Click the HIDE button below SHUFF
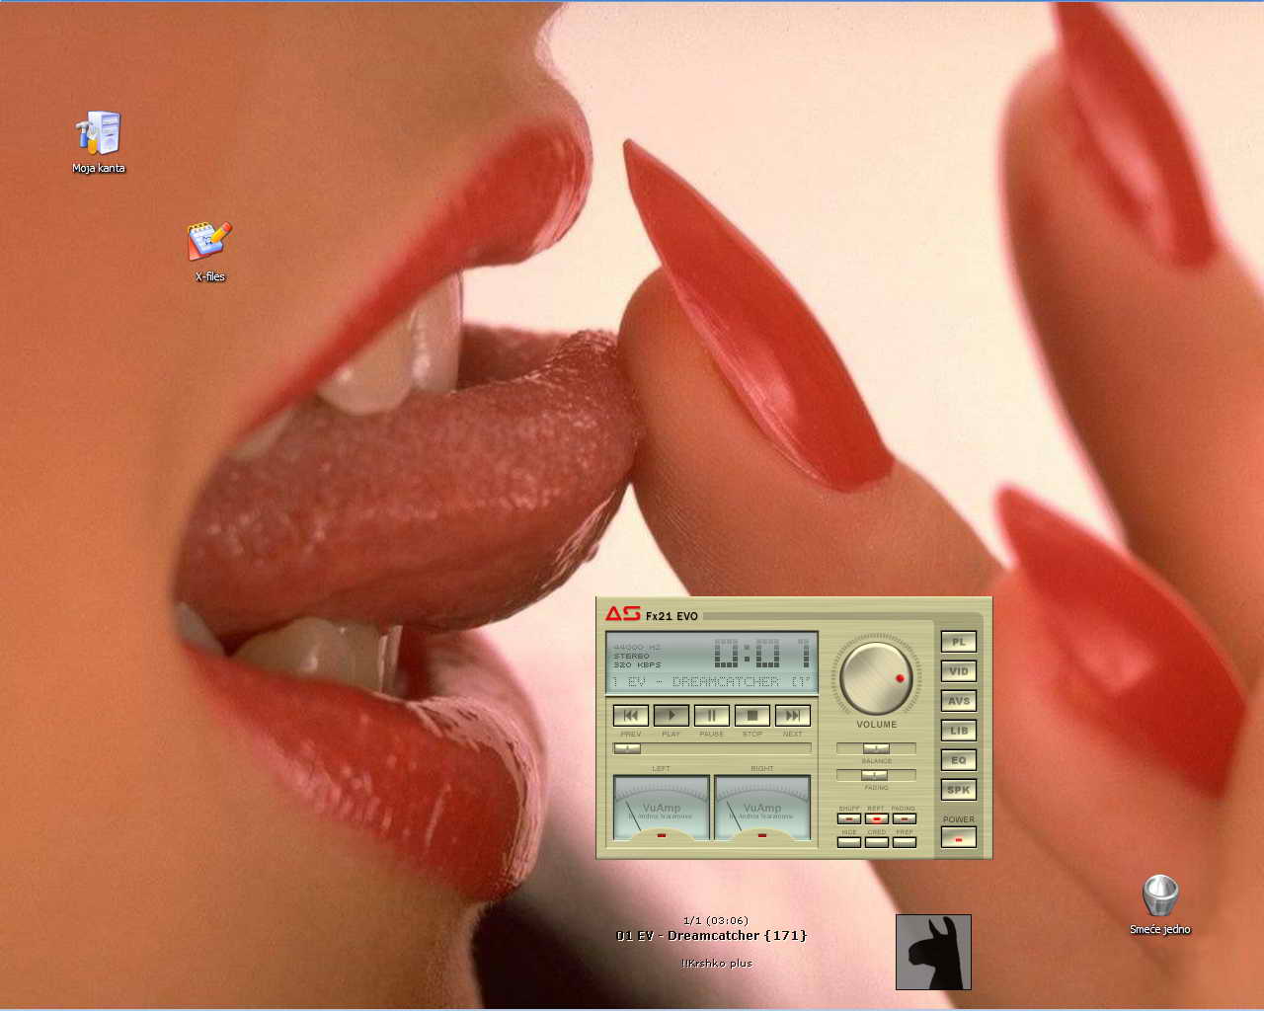Image resolution: width=1264 pixels, height=1011 pixels. point(849,842)
